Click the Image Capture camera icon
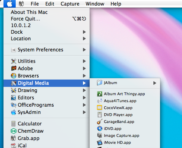 (100, 135)
